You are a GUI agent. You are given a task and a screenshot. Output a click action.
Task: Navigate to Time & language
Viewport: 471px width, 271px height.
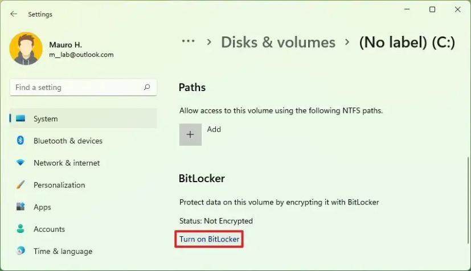[63, 251]
